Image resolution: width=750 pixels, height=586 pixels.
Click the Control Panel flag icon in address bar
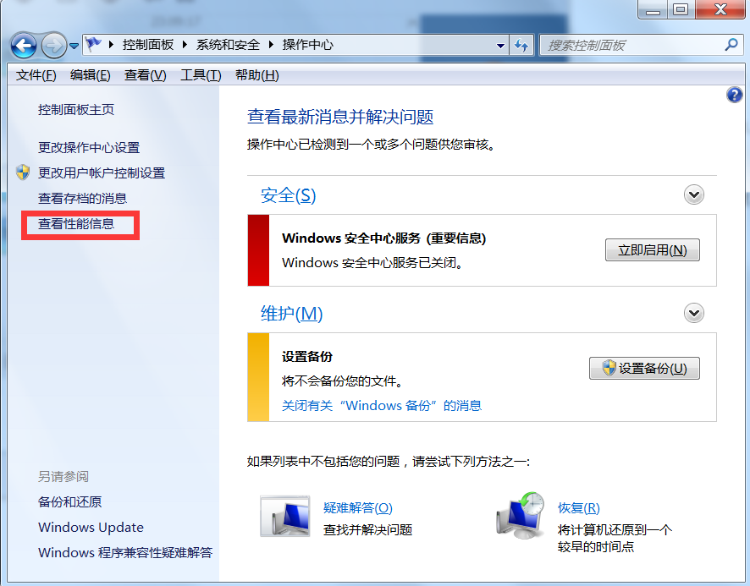[x=94, y=45]
